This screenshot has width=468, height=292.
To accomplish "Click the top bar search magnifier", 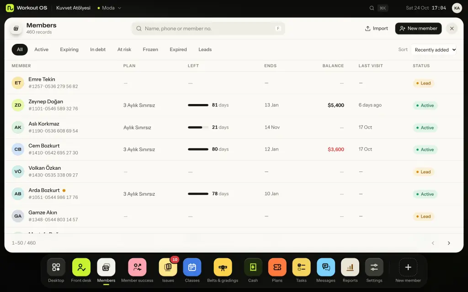I will (372, 8).
